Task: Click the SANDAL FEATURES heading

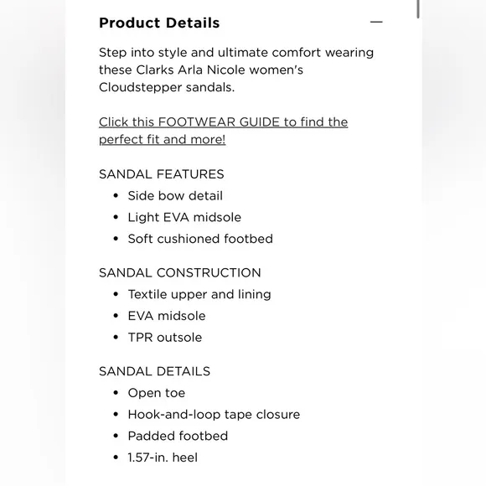Action: coord(162,174)
